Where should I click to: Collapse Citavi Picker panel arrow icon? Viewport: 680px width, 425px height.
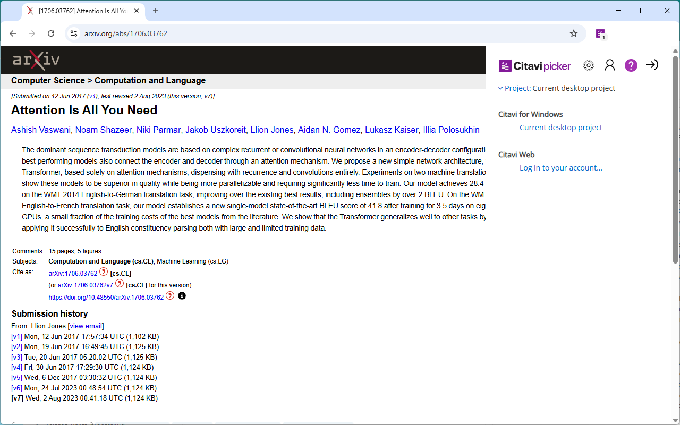(x=652, y=65)
